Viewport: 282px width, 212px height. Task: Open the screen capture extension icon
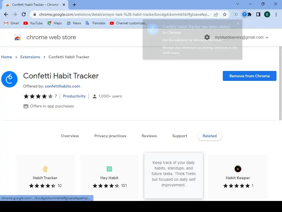point(236,14)
